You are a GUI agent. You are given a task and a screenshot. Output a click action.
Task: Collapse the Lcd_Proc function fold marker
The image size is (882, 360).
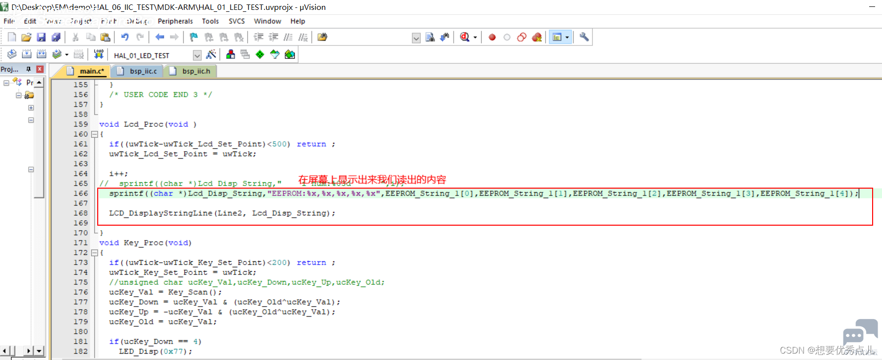95,134
